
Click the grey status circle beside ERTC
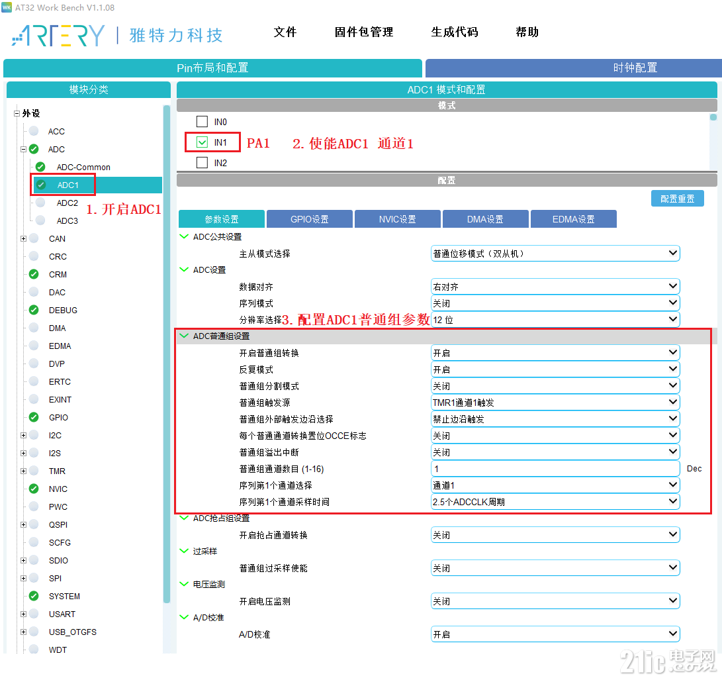(x=34, y=381)
